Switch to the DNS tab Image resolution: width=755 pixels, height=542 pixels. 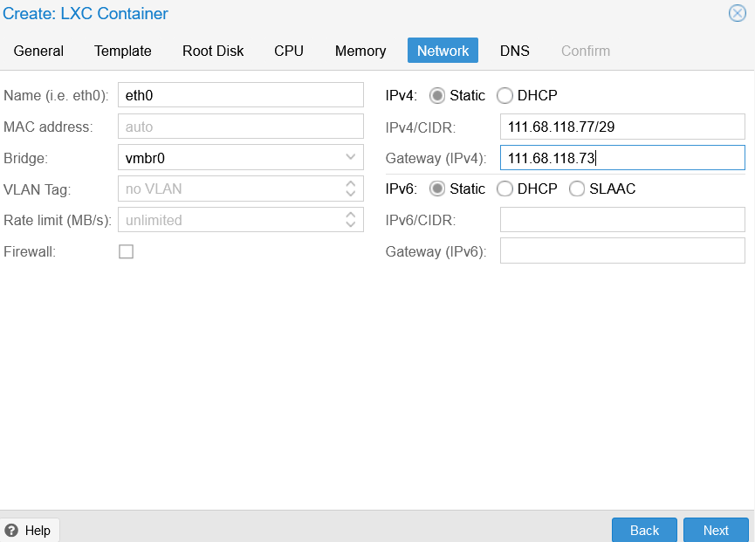pos(515,51)
